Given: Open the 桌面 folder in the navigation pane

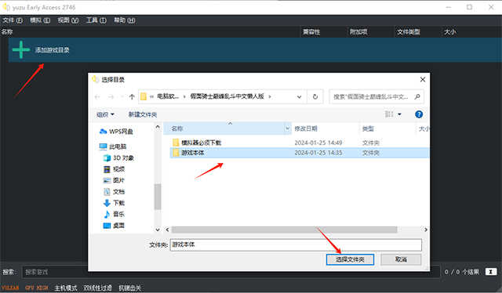Looking at the screenshot, I should pos(115,226).
